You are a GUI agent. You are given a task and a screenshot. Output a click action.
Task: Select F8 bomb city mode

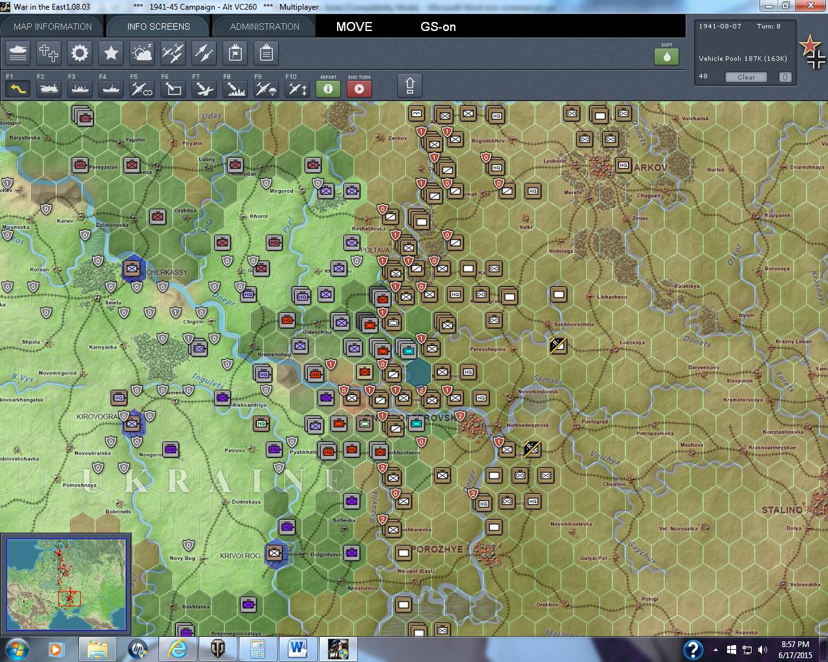pyautogui.click(x=235, y=89)
